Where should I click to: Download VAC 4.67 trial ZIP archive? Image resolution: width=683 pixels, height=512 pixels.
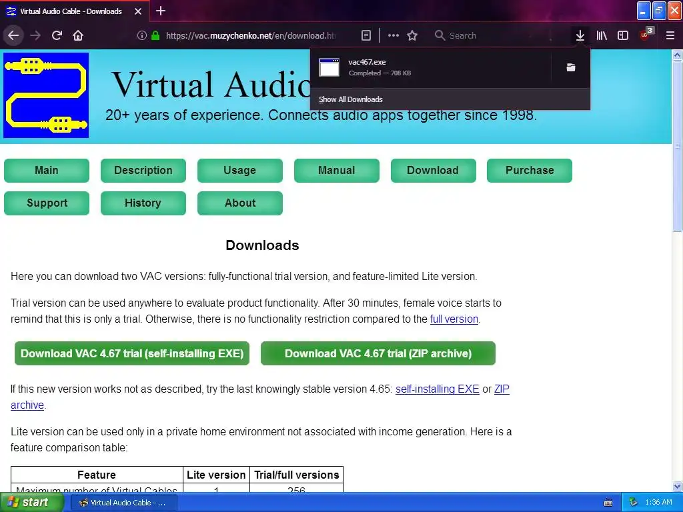coord(378,353)
